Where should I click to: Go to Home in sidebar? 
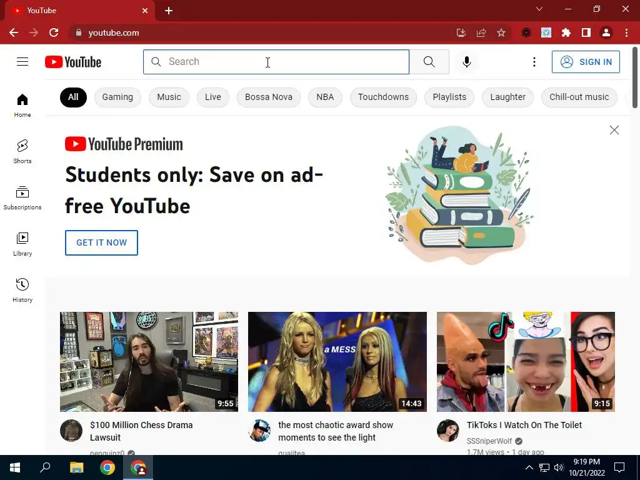(x=22, y=105)
